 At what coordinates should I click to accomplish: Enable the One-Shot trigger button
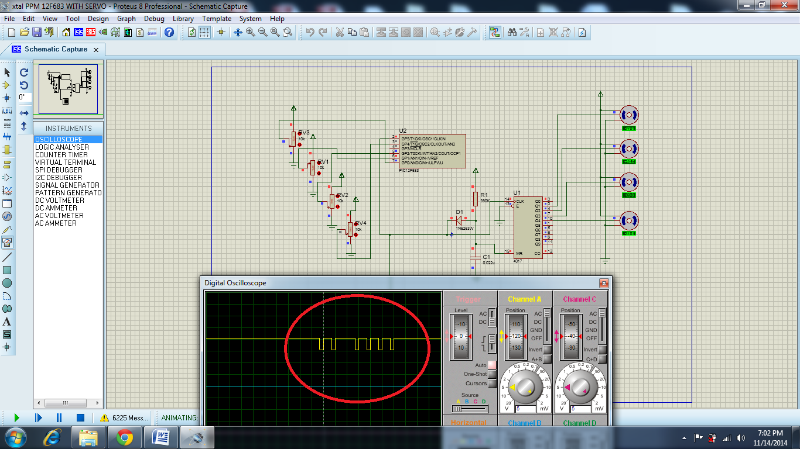point(491,374)
